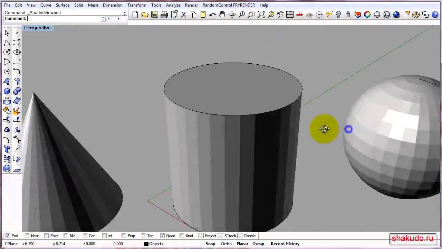Open Help with the blue question mark
Viewport: 442px width, 249px height.
435,15
